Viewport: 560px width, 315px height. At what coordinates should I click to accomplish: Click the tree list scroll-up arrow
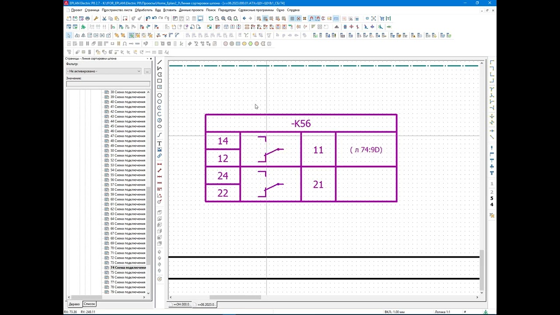148,92
